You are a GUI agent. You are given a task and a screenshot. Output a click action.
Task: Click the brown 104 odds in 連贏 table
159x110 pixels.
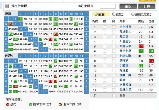click(11, 24)
